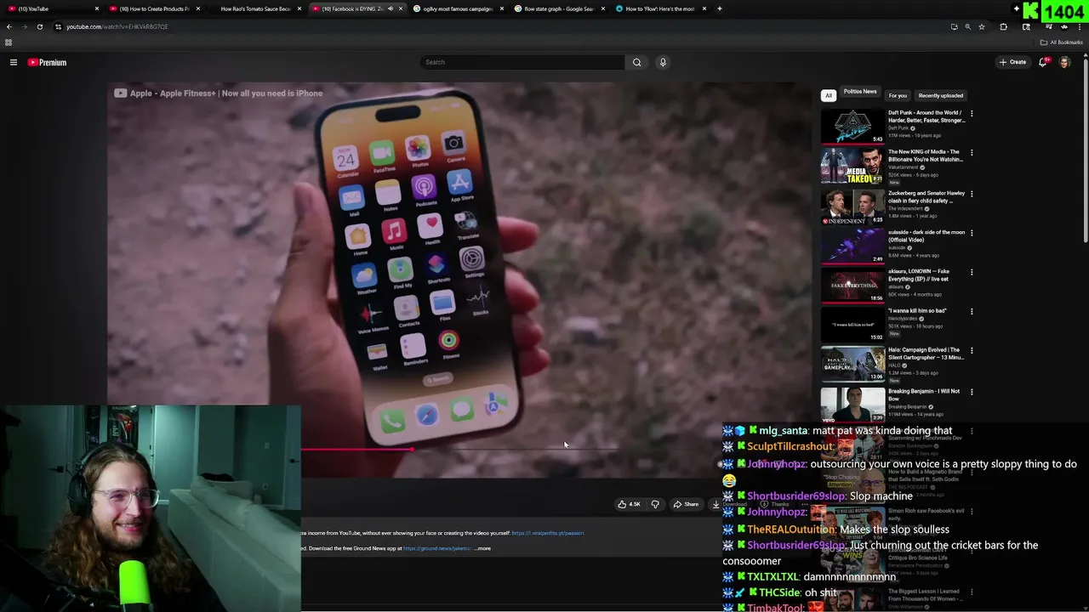The width and height of the screenshot is (1089, 612).
Task: Start voice search with microphone icon
Action: (x=663, y=62)
